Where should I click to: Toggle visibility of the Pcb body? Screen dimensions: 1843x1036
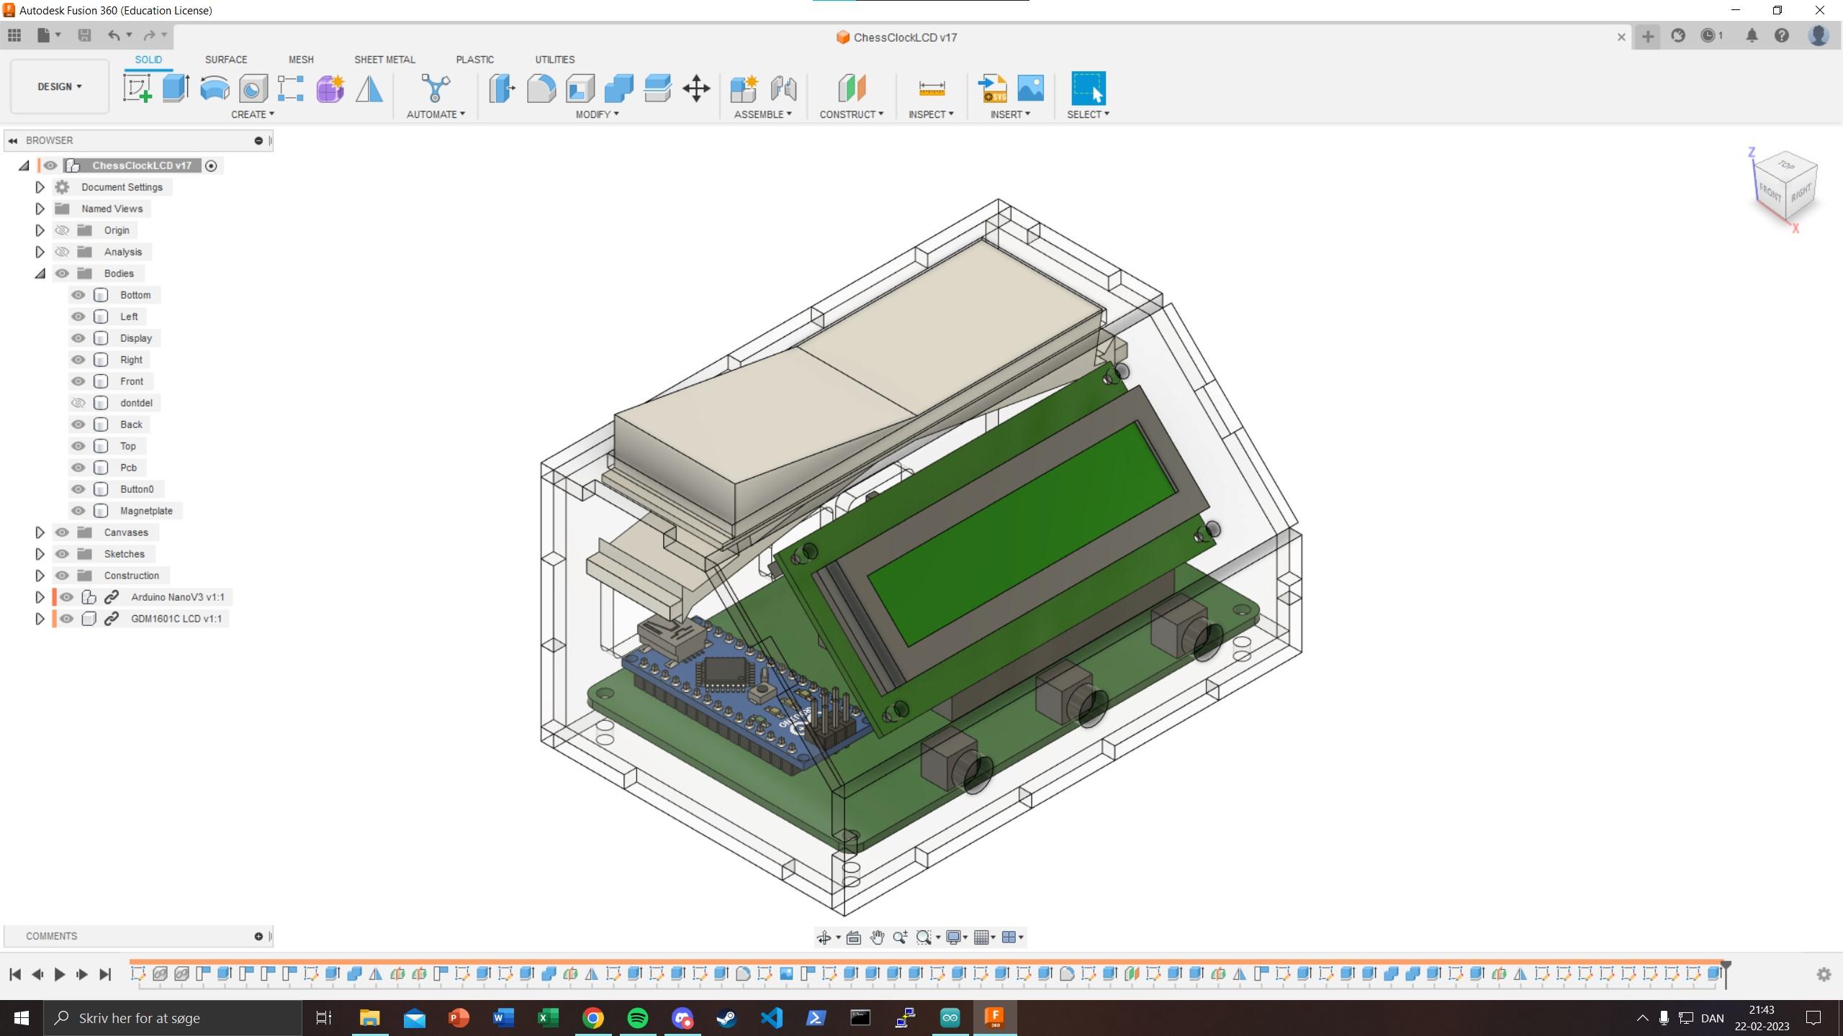click(x=80, y=467)
